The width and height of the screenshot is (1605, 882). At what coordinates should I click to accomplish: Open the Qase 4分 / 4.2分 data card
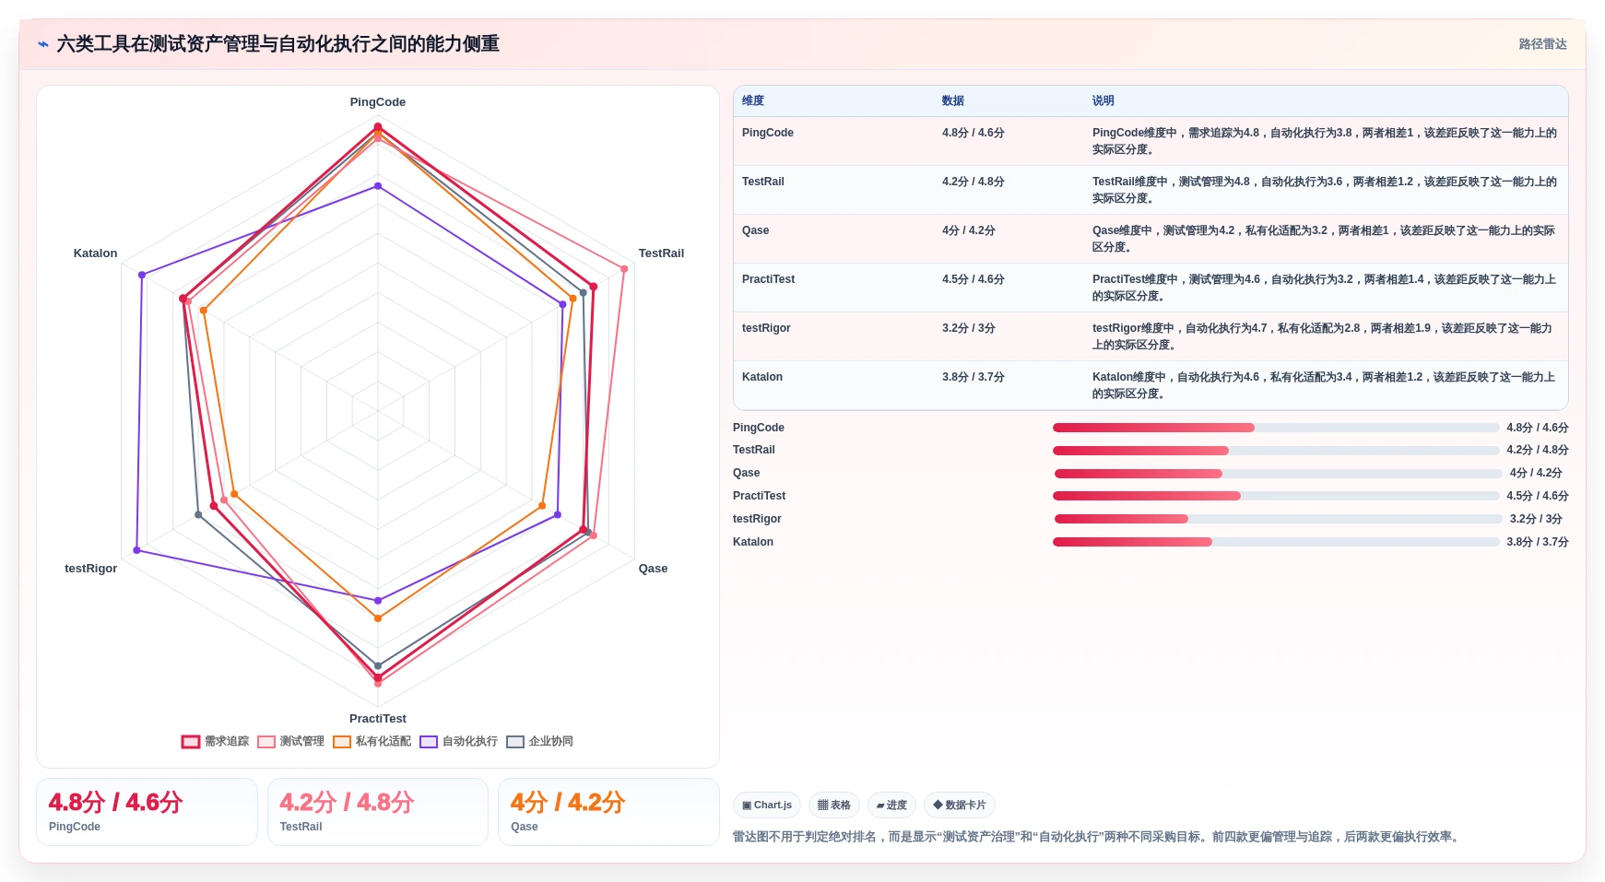[608, 812]
